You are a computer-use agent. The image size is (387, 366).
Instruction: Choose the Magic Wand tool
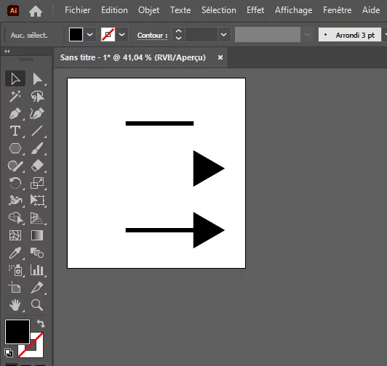point(15,96)
